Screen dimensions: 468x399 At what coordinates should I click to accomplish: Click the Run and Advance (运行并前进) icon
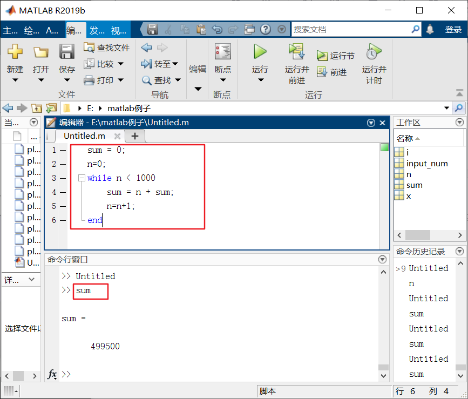(297, 51)
